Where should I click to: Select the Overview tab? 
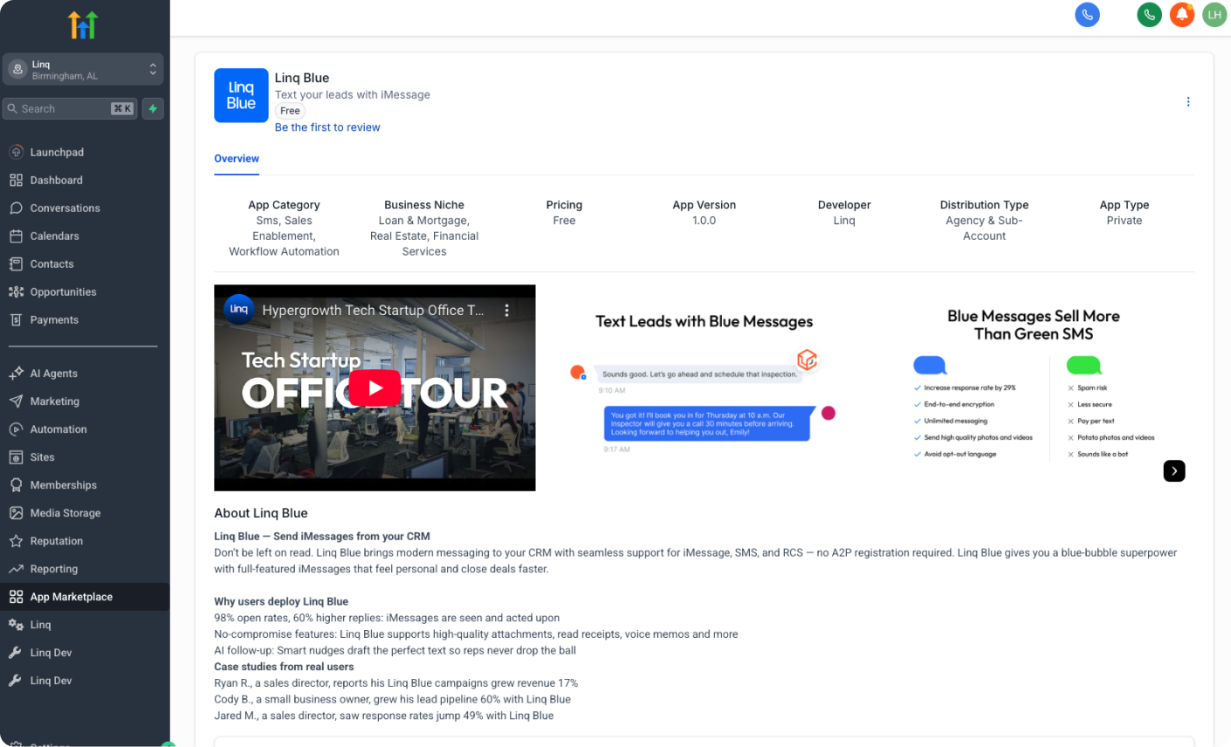(x=237, y=158)
